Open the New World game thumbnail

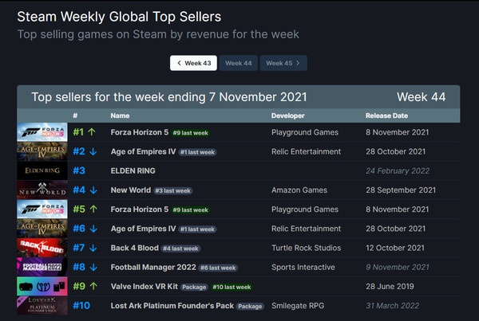pyautogui.click(x=42, y=190)
